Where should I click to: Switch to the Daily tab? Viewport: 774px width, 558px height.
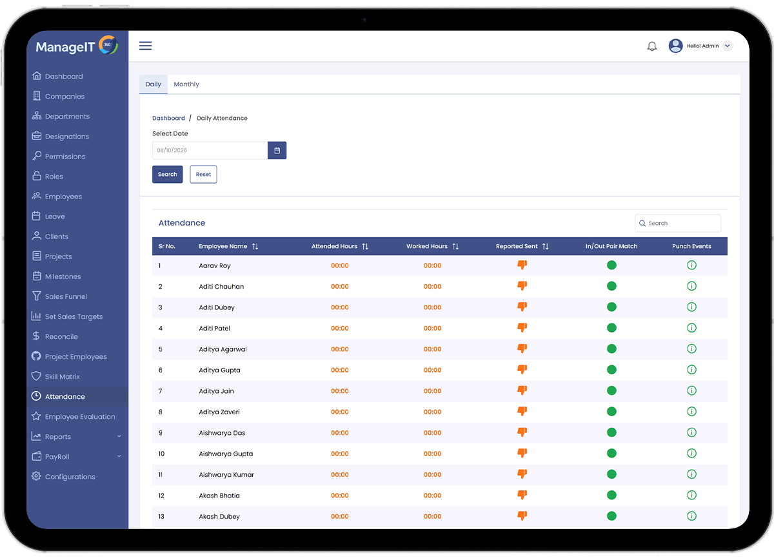point(154,84)
